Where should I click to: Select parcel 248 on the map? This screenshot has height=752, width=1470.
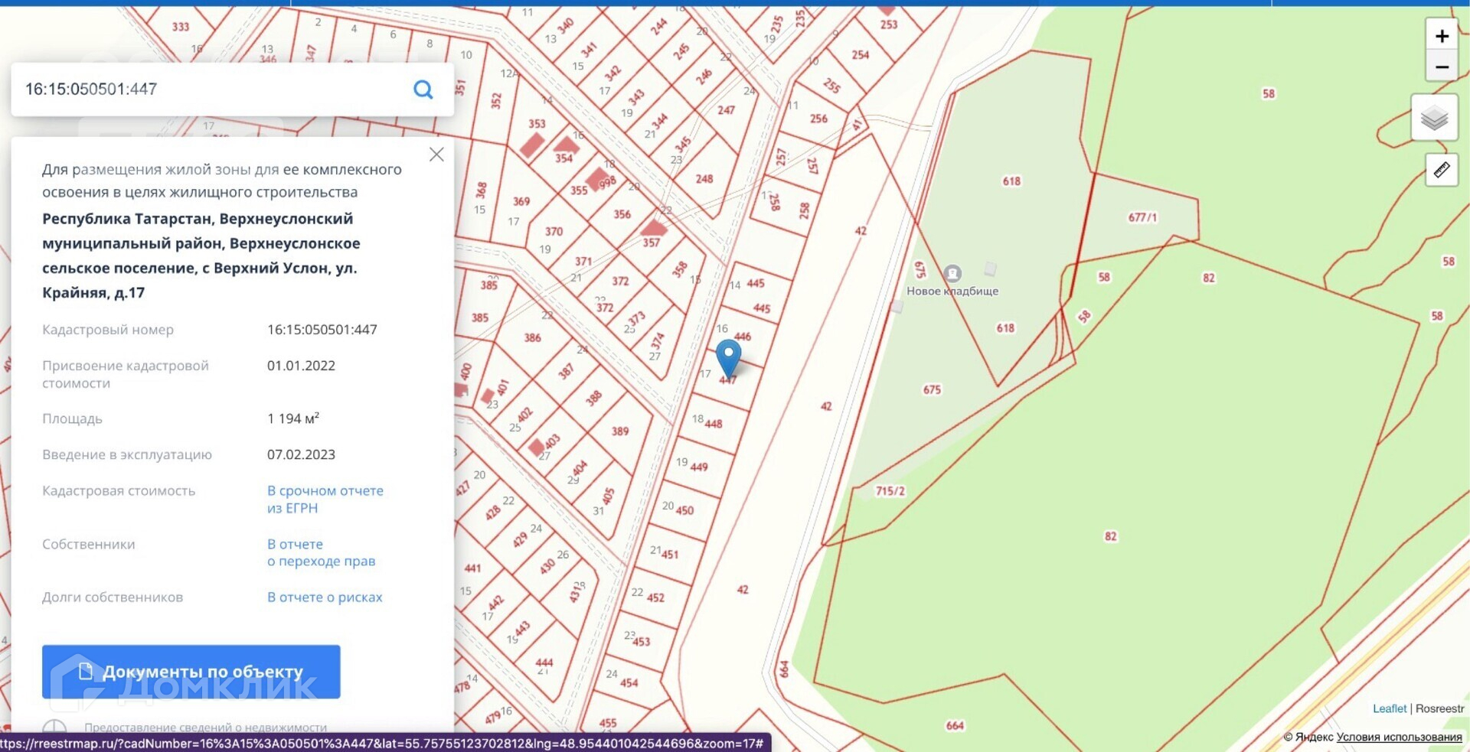704,179
